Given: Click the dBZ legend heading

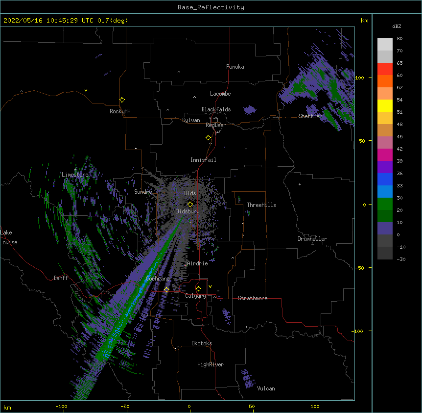Looking at the screenshot, I should point(397,26).
